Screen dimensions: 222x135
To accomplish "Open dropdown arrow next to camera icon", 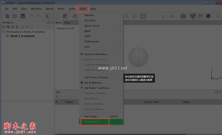I will coord(188,16).
